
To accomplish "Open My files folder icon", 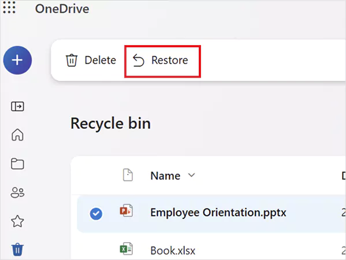I will [x=17, y=164].
